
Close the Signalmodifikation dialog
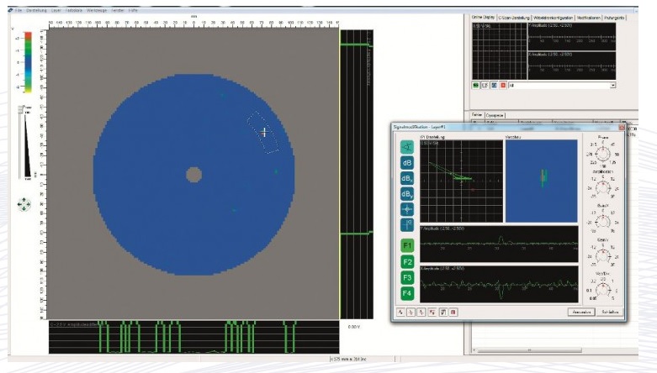point(622,127)
